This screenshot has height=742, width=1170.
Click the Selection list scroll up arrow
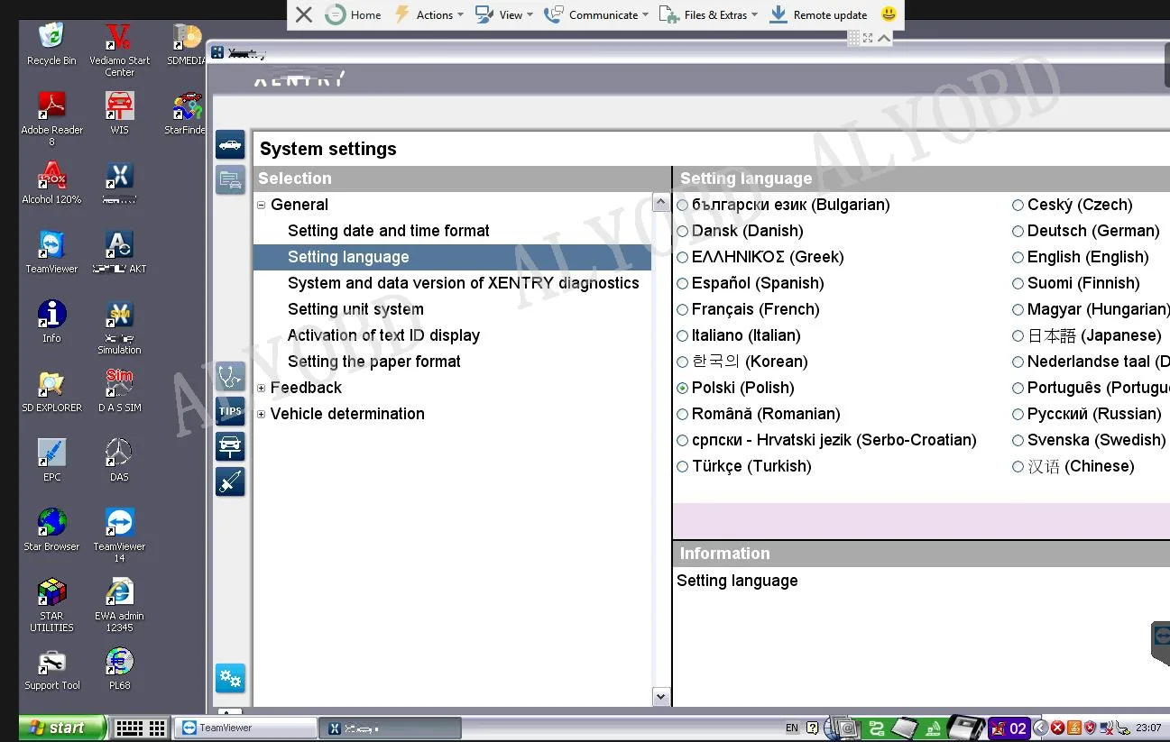(x=660, y=202)
